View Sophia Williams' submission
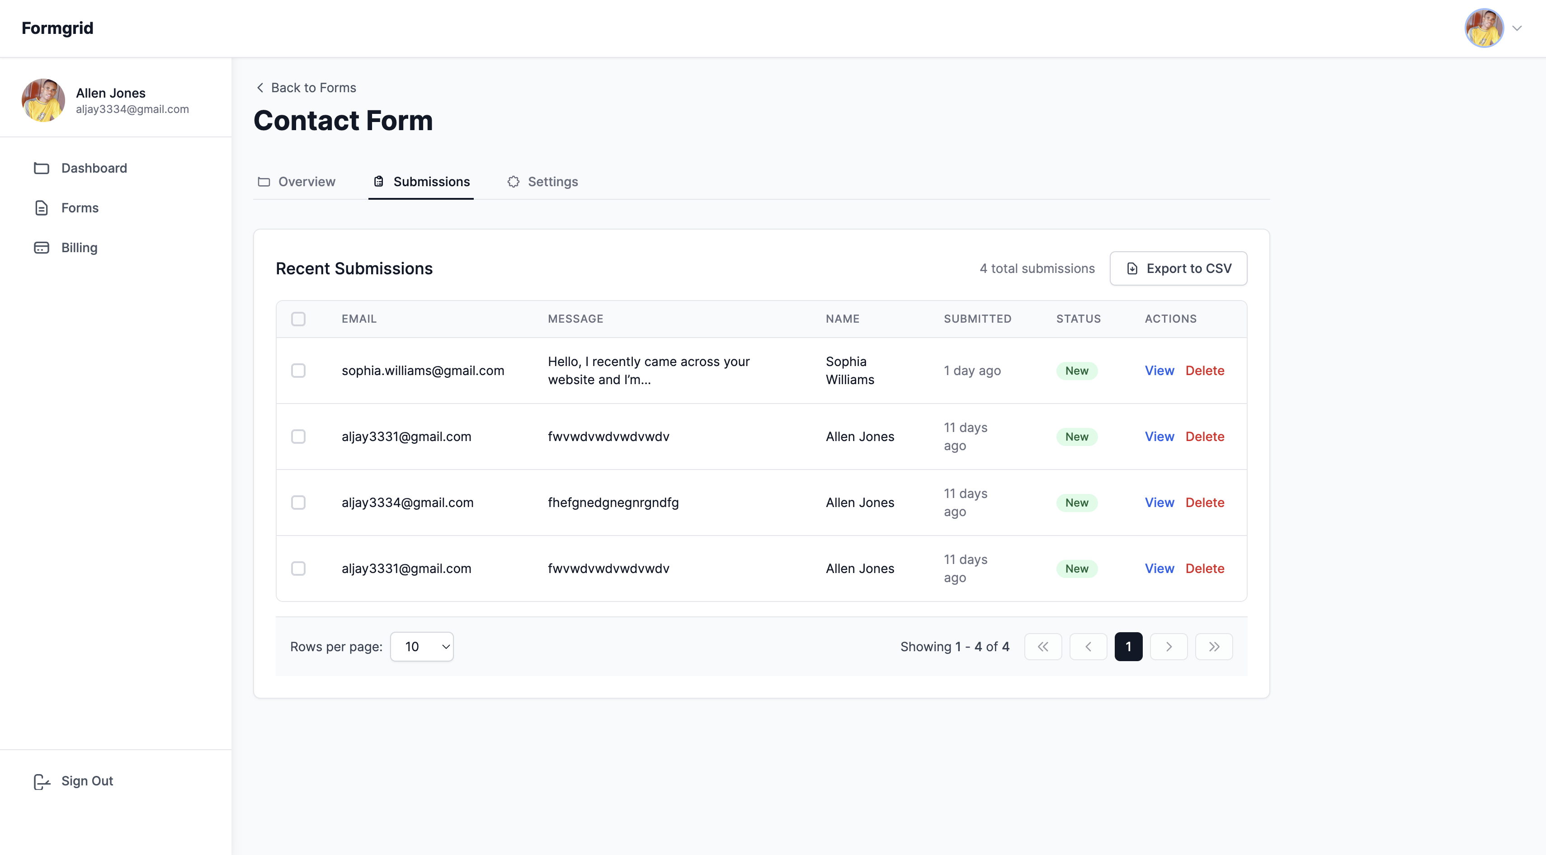 [1159, 370]
